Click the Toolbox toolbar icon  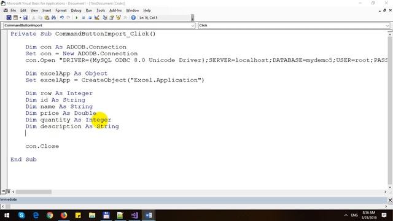(x=125, y=18)
